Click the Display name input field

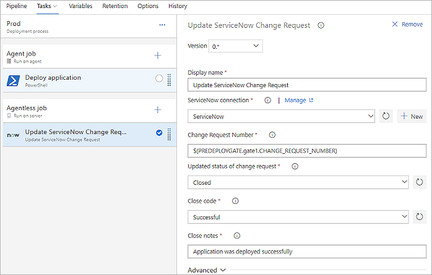pos(307,85)
